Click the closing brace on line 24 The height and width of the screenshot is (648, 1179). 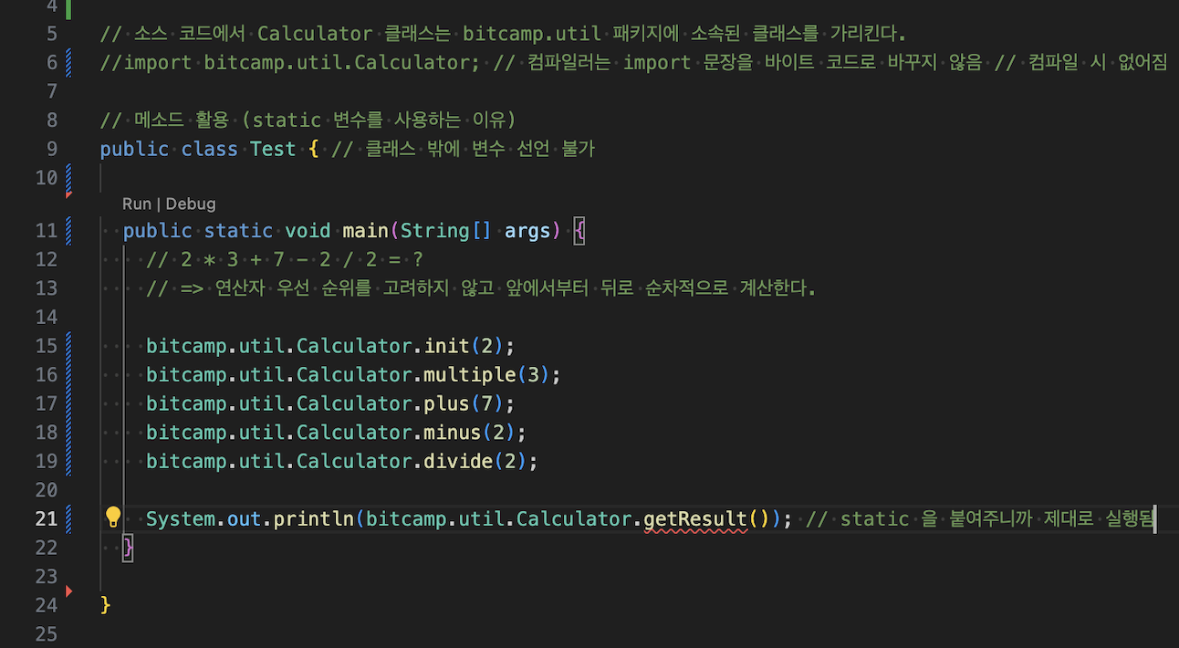pyautogui.click(x=106, y=605)
